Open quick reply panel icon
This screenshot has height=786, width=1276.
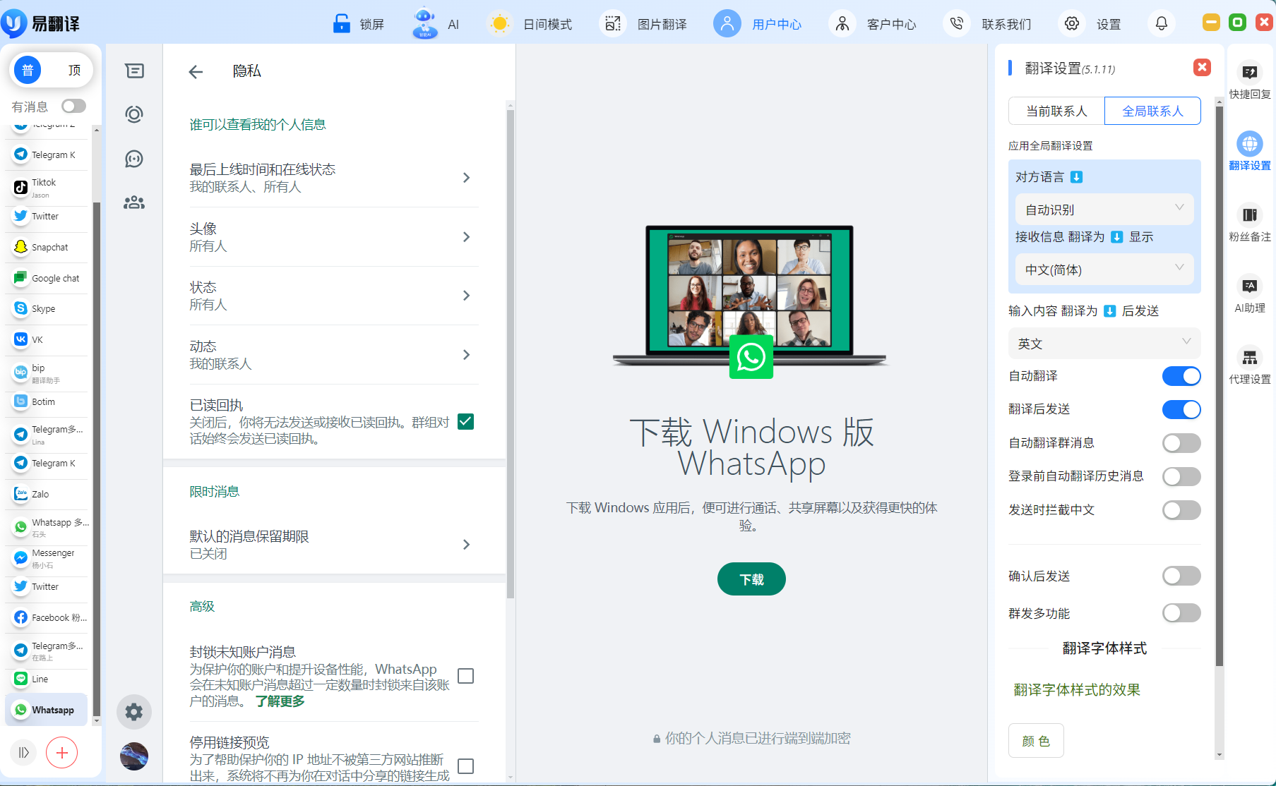(x=1250, y=72)
